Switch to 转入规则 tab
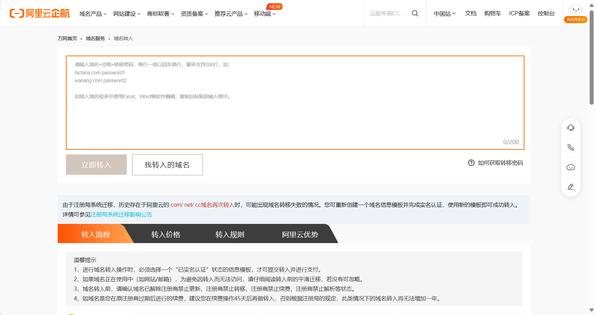595x315 pixels. [x=230, y=234]
